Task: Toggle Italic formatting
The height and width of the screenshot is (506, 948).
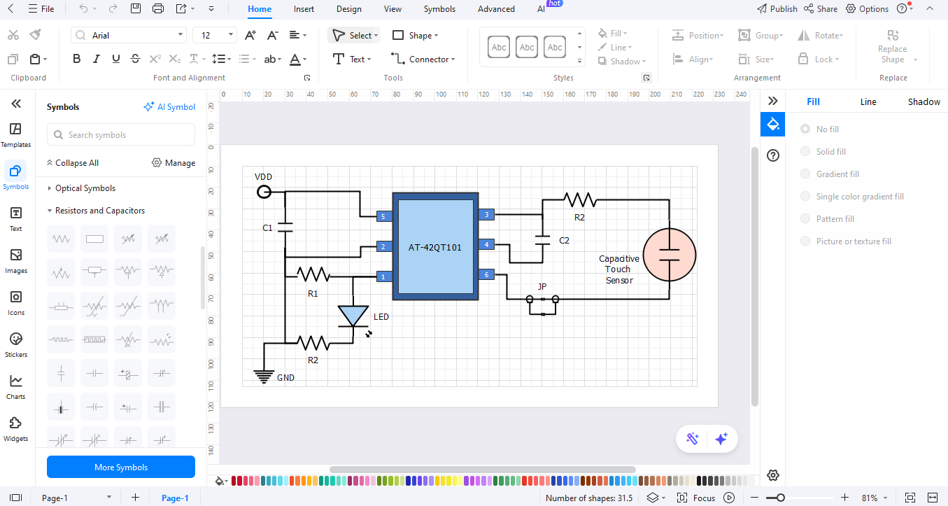Action: tap(97, 59)
